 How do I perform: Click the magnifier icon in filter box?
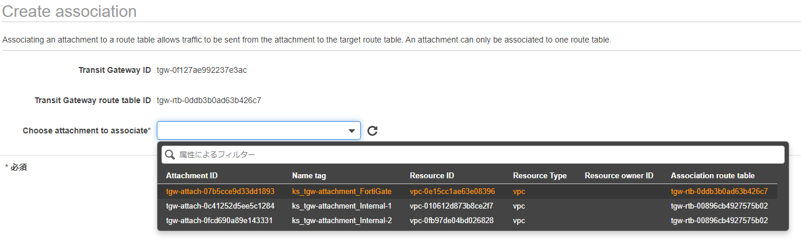[x=170, y=155]
